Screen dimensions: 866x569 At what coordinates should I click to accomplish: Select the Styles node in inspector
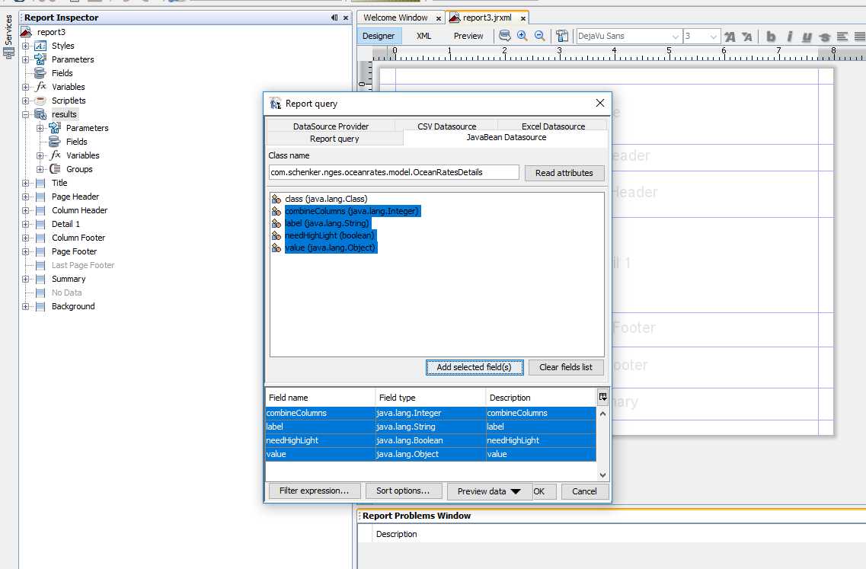(x=62, y=46)
